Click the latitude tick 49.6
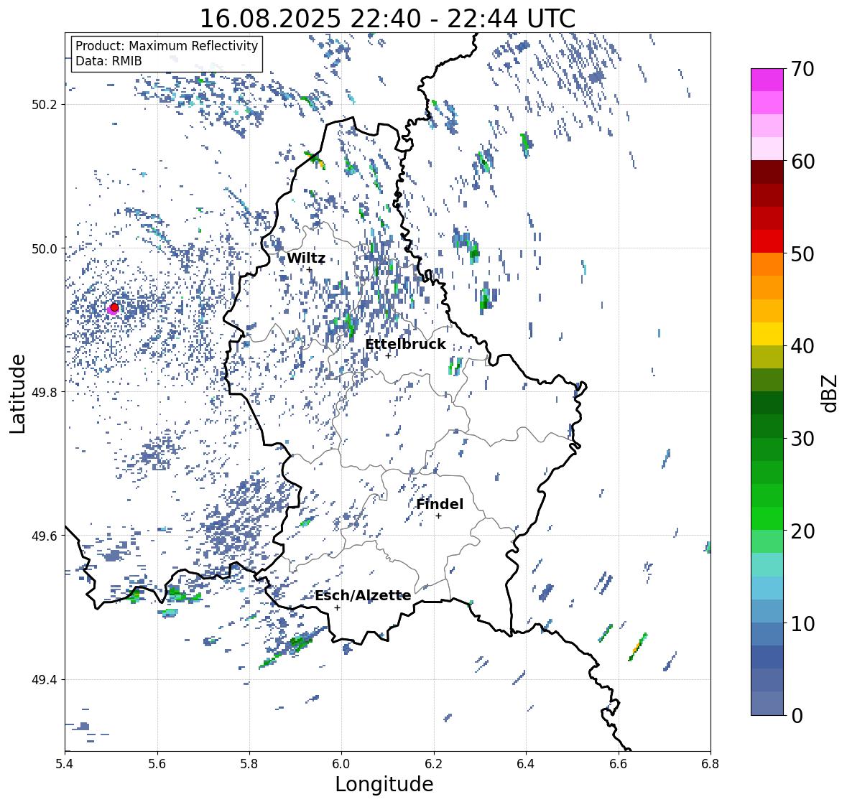Viewport: 847px width, 802px height. (x=45, y=536)
